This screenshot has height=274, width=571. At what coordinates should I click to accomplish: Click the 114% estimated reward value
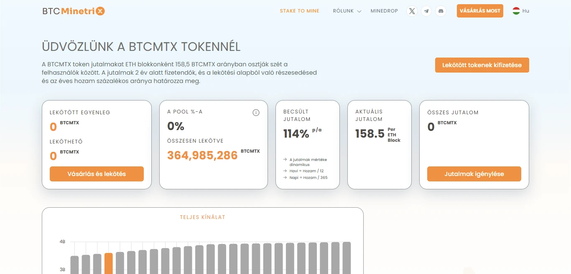[296, 134]
